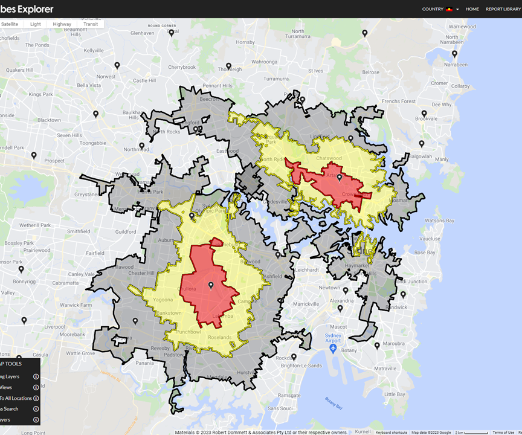This screenshot has width=522, height=435.
Task: Click the 2 km scale bar
Action: pyautogui.click(x=472, y=433)
